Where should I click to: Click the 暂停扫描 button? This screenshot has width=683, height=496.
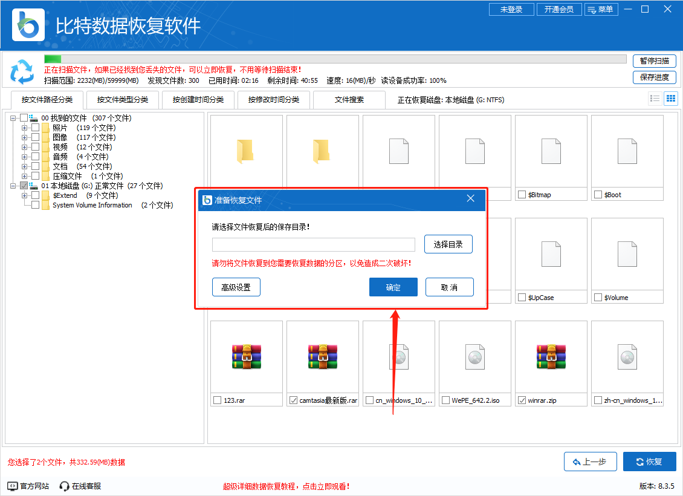point(654,61)
